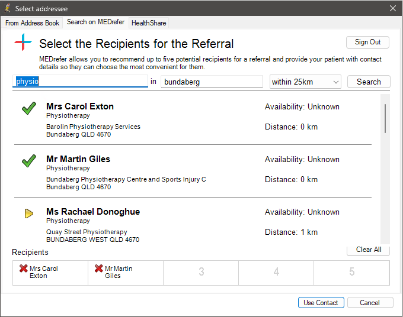
Task: Click the green checkmark beside Mrs Carol Exton
Action: click(x=29, y=108)
